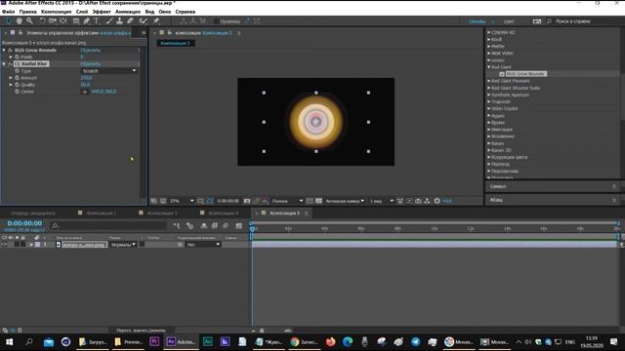Select the Brush tool
The width and height of the screenshot is (625, 351).
(108, 20)
